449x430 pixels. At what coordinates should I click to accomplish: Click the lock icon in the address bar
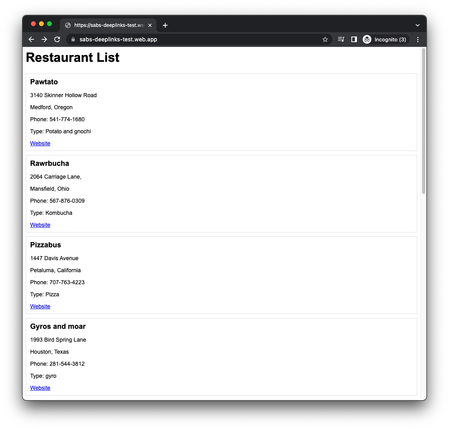pyautogui.click(x=73, y=39)
